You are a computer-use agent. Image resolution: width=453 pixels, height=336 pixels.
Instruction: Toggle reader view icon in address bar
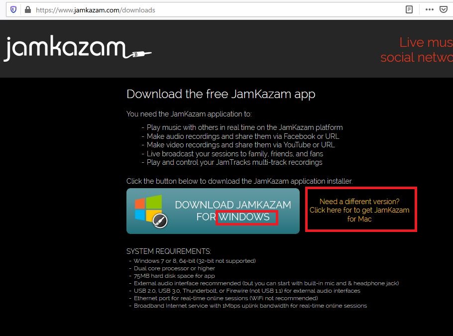coord(409,9)
